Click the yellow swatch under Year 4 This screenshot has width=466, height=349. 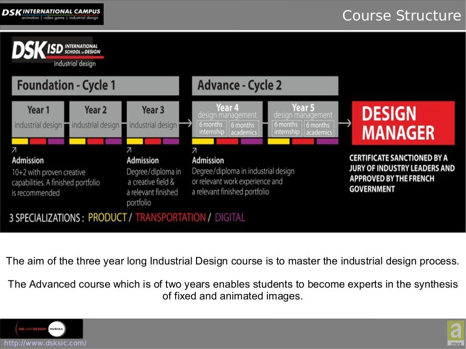point(203,141)
